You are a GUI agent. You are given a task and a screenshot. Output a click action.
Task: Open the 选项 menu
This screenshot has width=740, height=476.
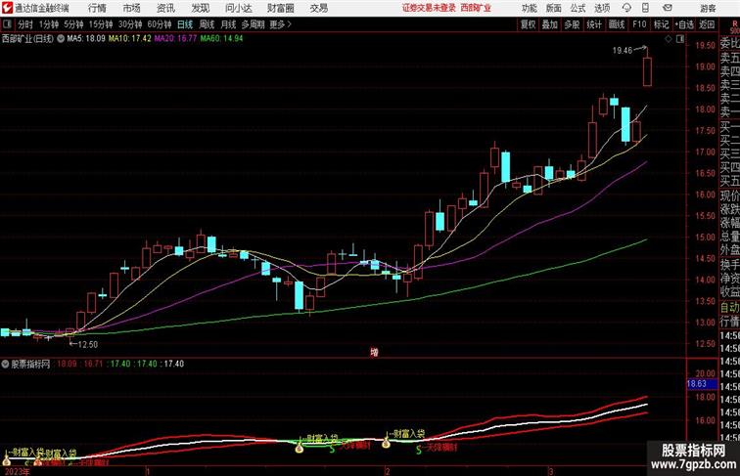coord(602,8)
